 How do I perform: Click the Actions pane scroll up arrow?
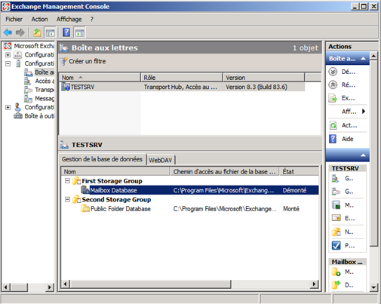[373, 56]
